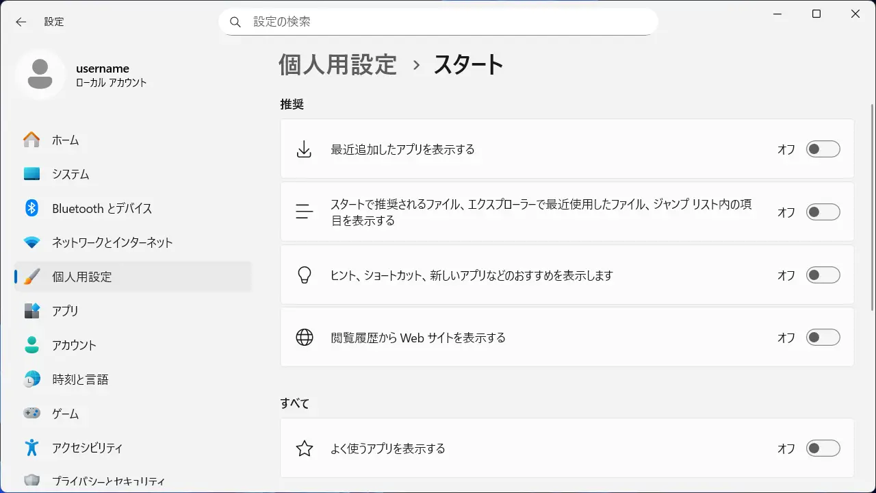Click the ホーム house icon
This screenshot has width=876, height=493.
tap(31, 140)
